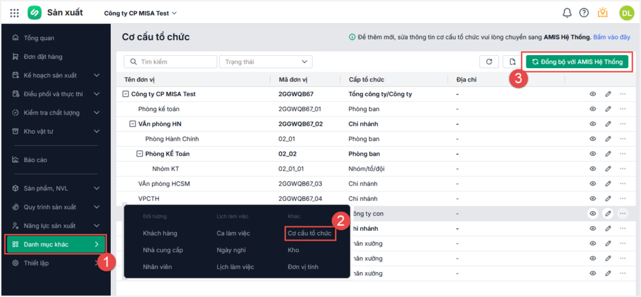Open the DL user avatar
Screen dimensions: 641x297
(x=626, y=13)
